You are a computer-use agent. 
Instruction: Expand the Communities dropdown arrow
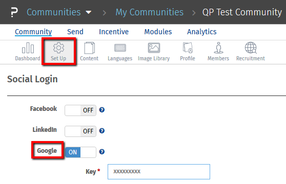click(x=89, y=13)
